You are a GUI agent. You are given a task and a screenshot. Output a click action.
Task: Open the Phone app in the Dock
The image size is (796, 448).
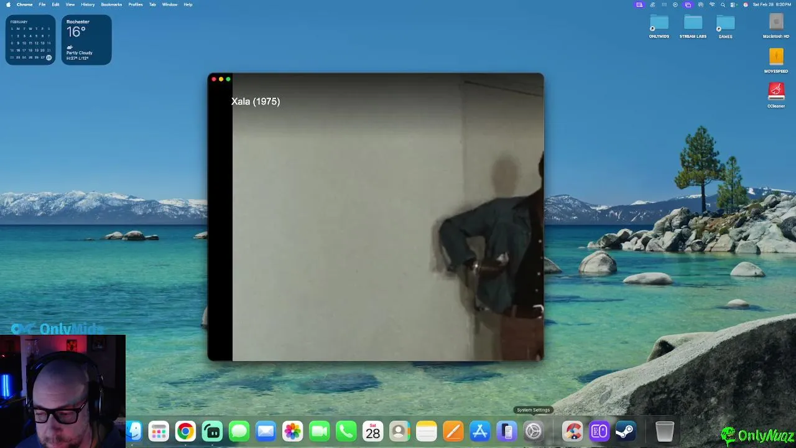(346, 431)
